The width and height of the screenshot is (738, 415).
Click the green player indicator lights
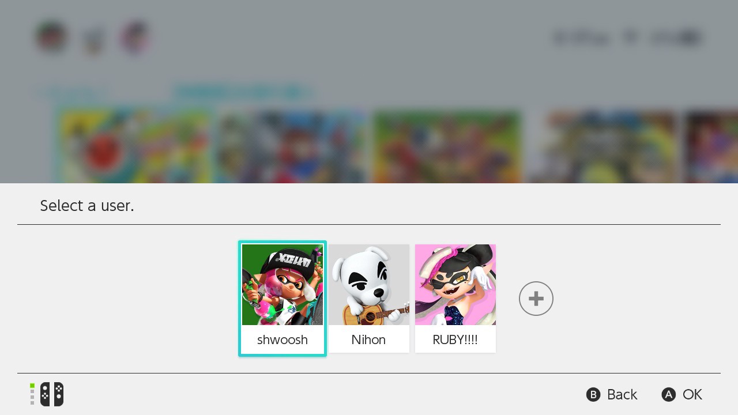tap(32, 394)
